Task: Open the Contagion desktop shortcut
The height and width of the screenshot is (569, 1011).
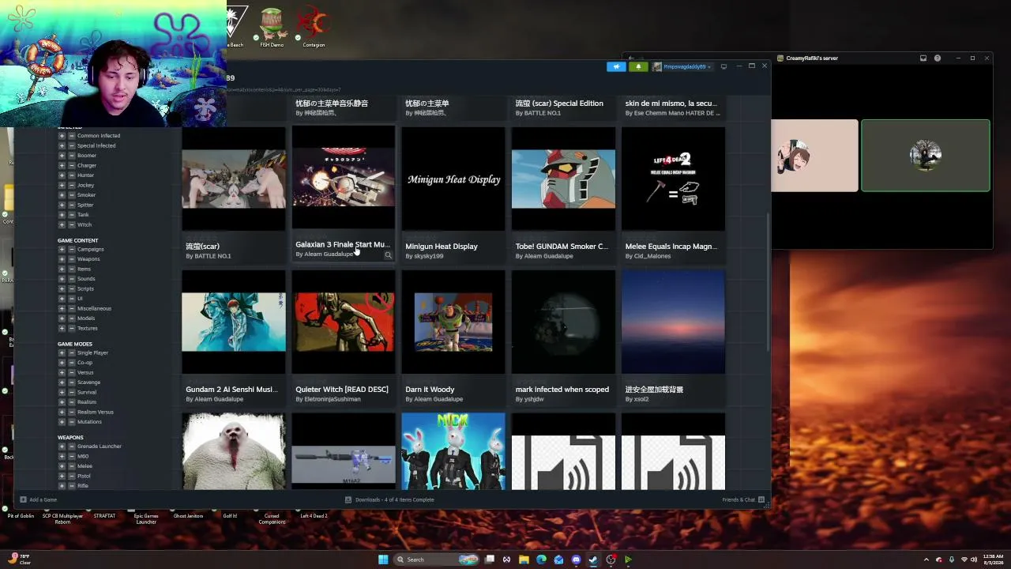Action: (314, 27)
